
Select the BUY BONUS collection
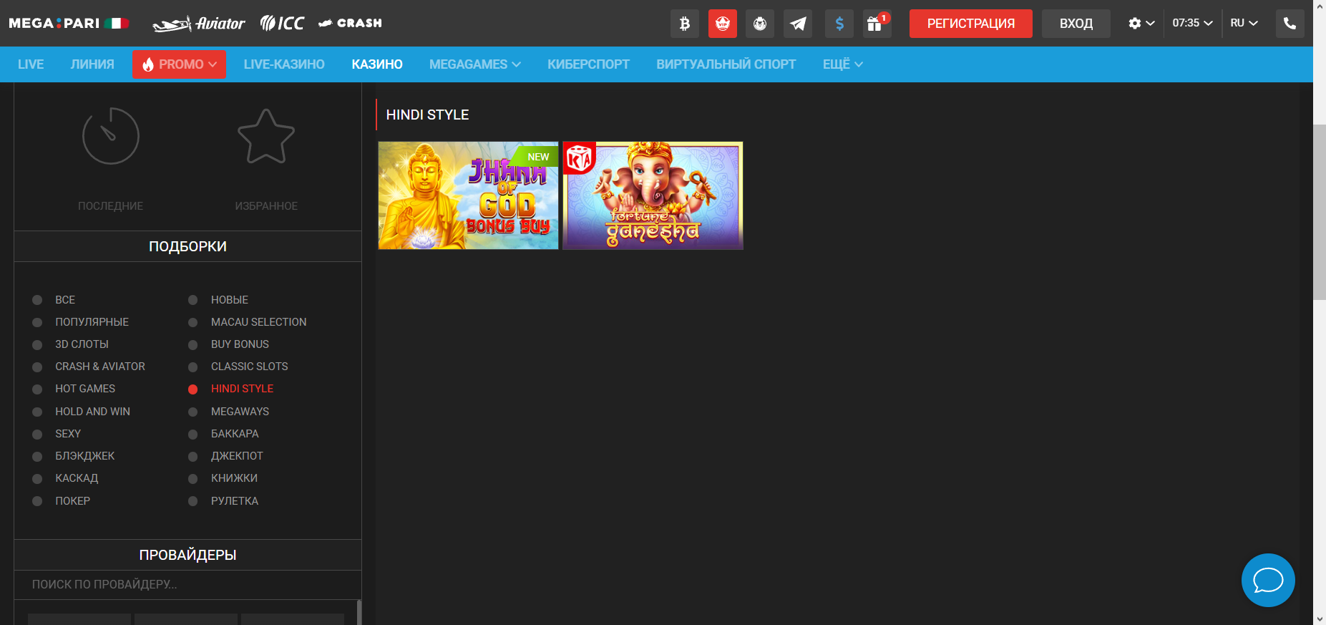click(240, 344)
